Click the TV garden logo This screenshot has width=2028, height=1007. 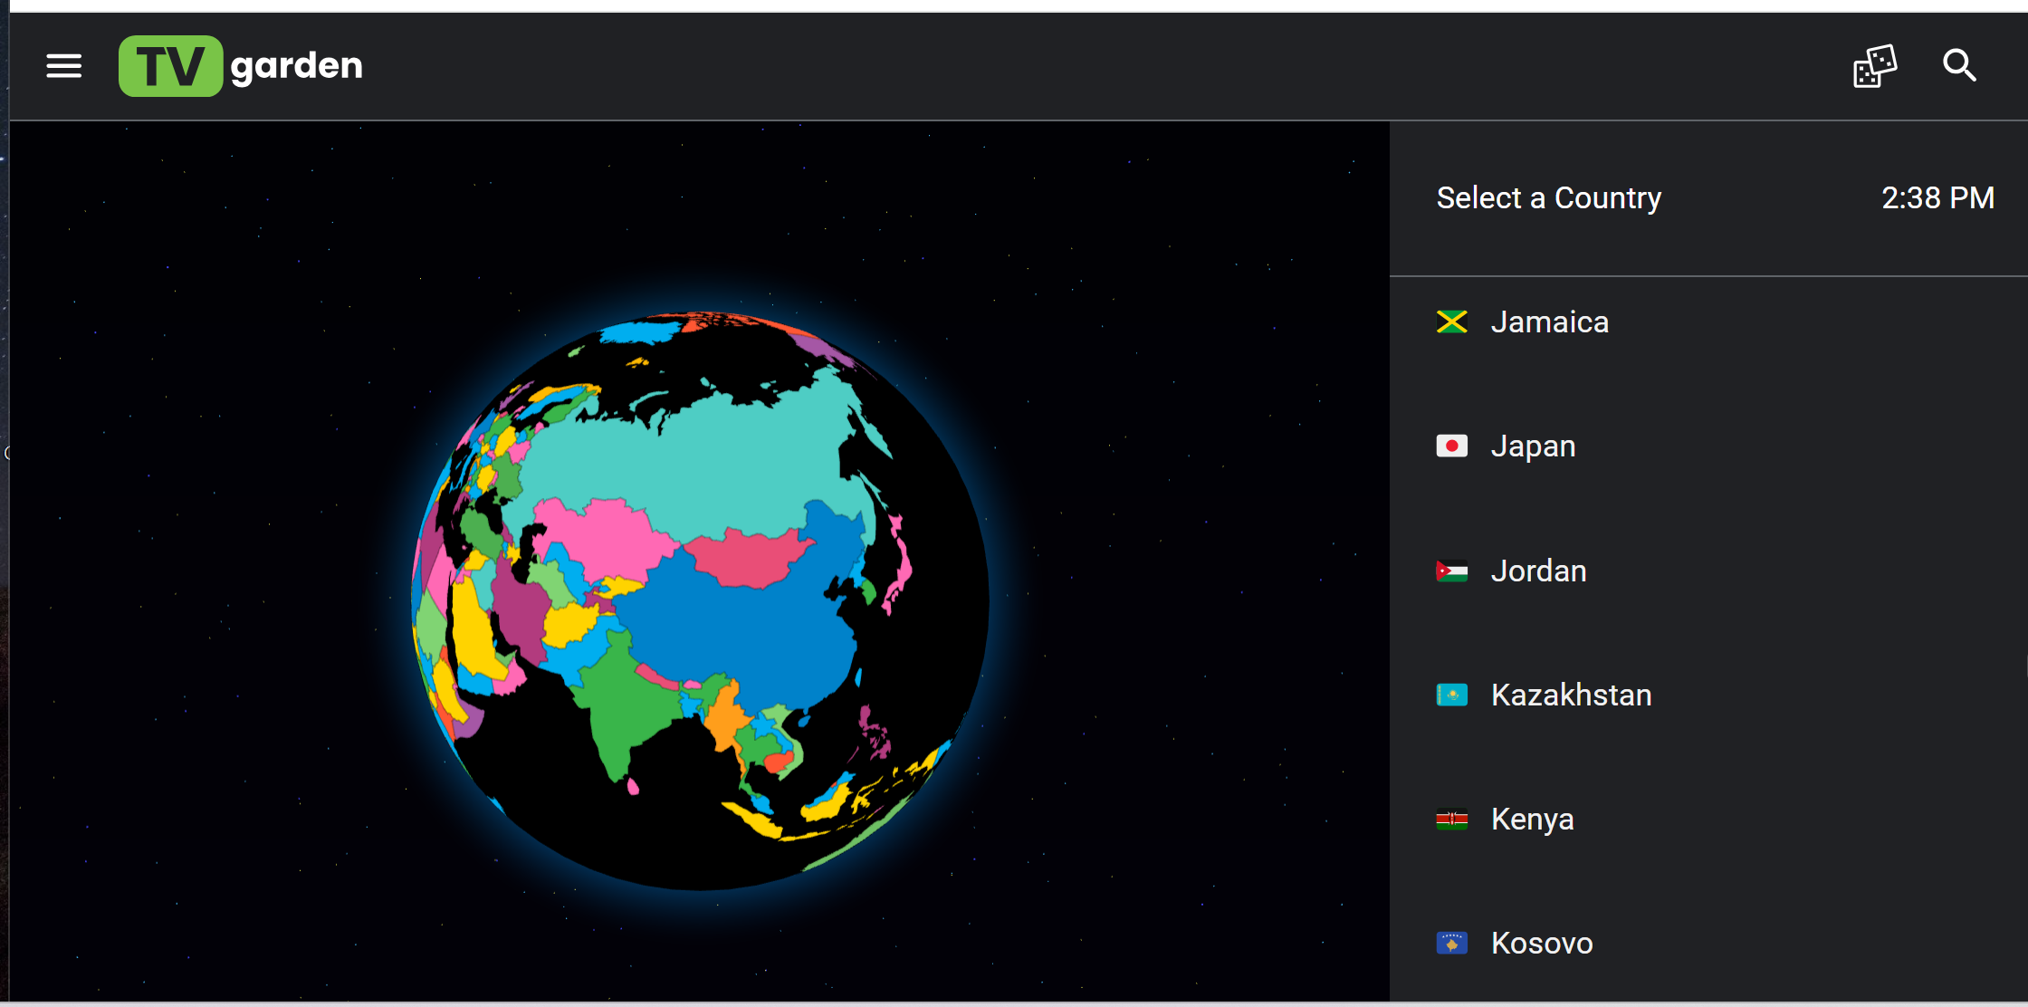click(x=241, y=66)
